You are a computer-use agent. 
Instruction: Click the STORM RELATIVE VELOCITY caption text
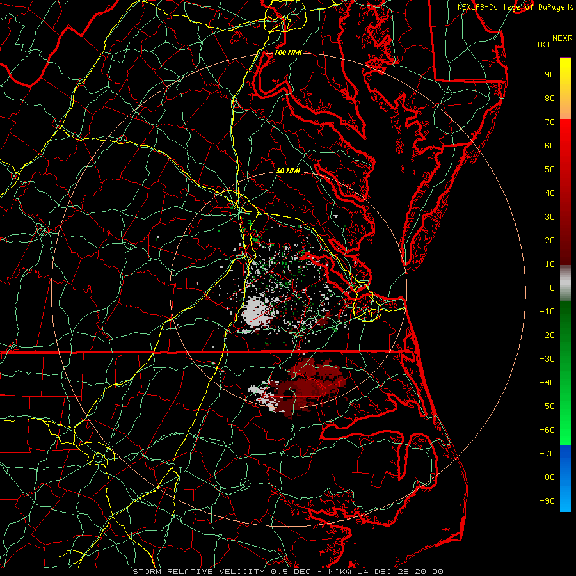point(198,572)
